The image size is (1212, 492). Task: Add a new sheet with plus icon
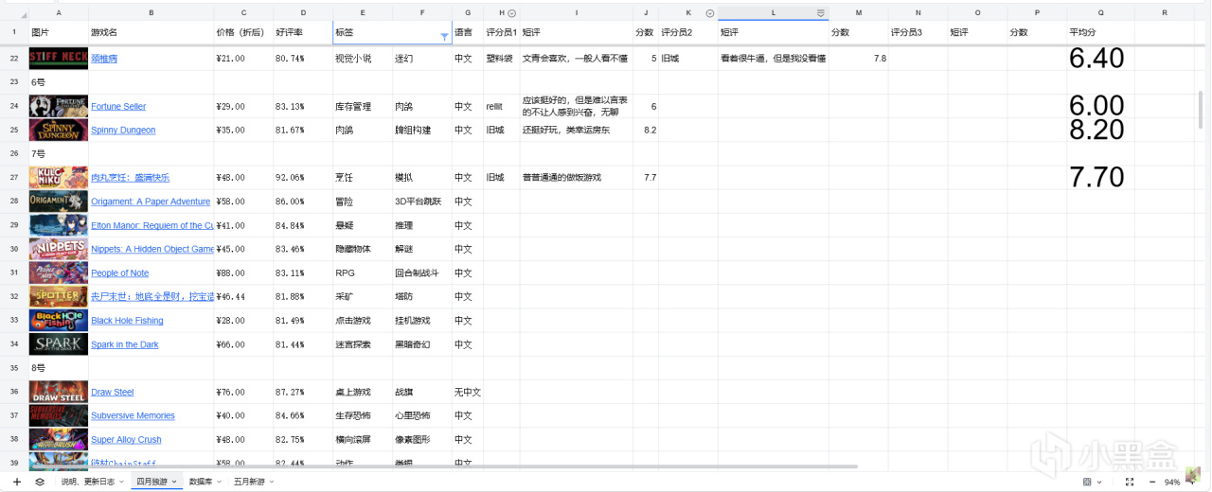pos(16,482)
